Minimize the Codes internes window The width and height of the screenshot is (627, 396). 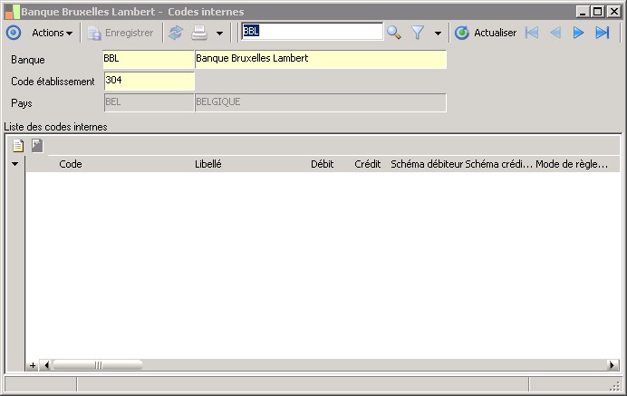click(x=583, y=12)
